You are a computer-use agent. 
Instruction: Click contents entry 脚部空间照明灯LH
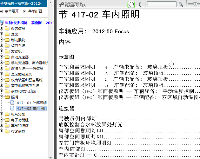pos(81,131)
